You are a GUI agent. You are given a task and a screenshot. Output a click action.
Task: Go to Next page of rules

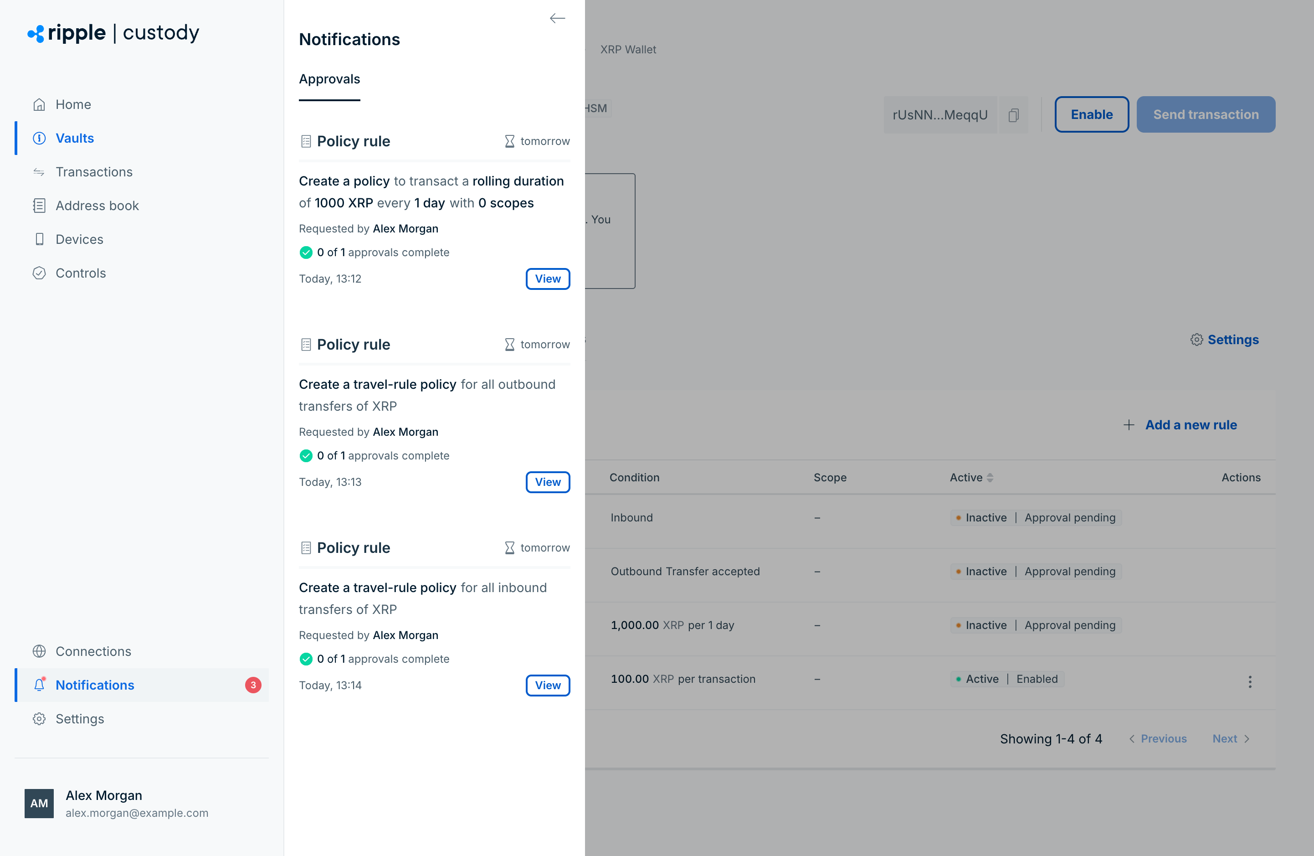(x=1231, y=739)
